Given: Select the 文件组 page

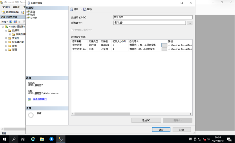Looking at the screenshot, I should click(34, 18).
